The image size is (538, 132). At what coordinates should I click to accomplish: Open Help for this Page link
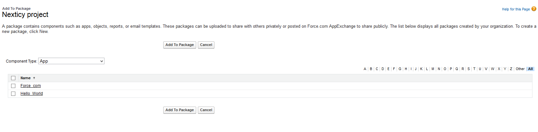(x=516, y=9)
